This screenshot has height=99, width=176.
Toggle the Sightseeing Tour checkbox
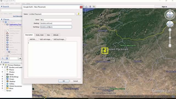point(5,24)
